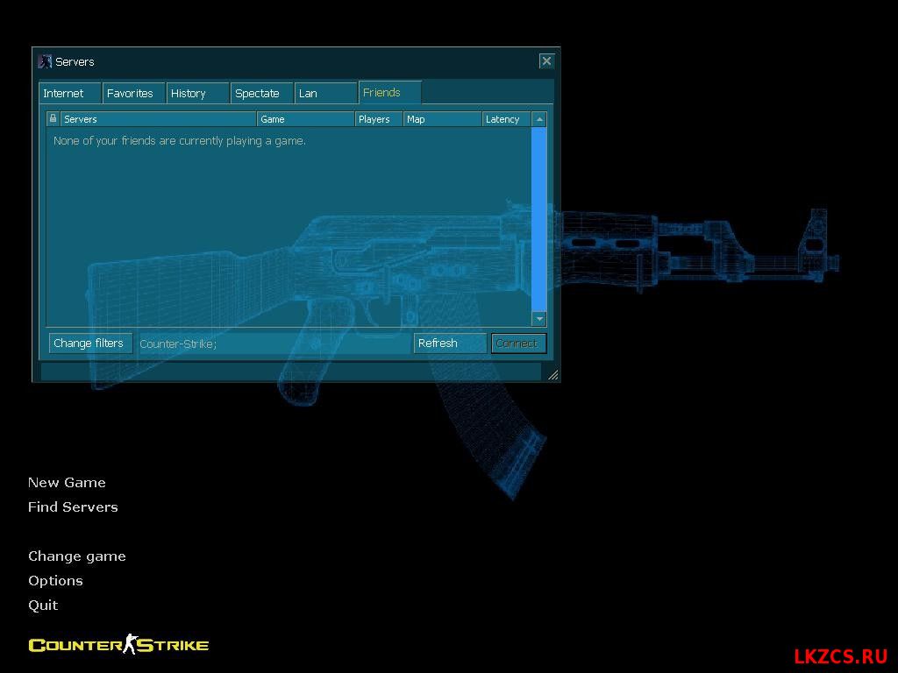This screenshot has width=898, height=673.
Task: Sort list by Game column header
Action: click(x=306, y=119)
